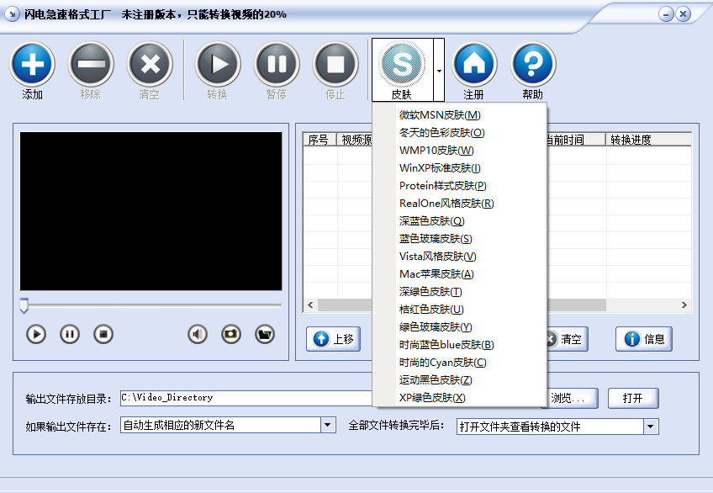This screenshot has height=493, width=713.
Task: Click the pause button under the preview
Action: click(x=70, y=334)
